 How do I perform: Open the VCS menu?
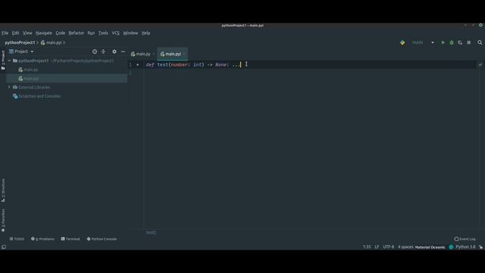pyautogui.click(x=116, y=33)
